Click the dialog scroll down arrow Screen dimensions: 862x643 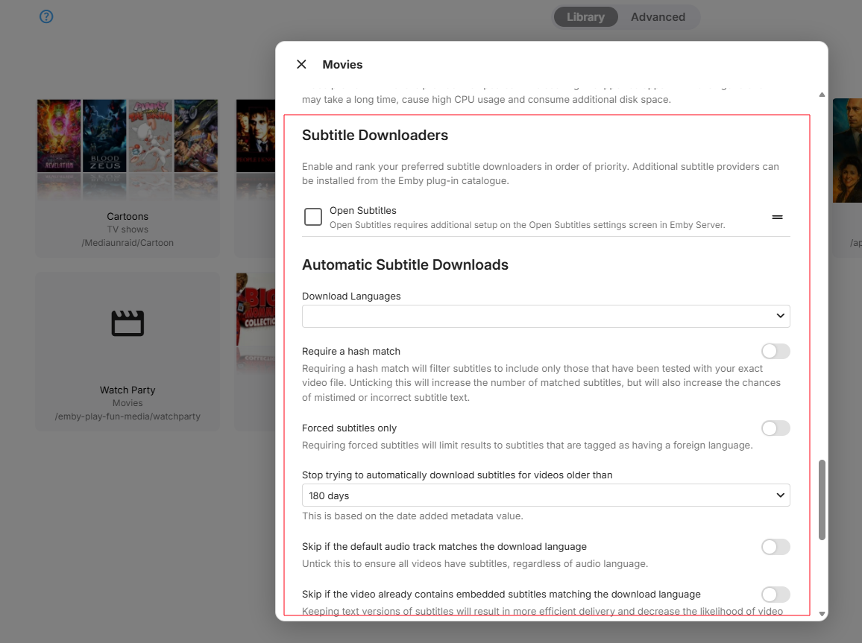point(822,614)
